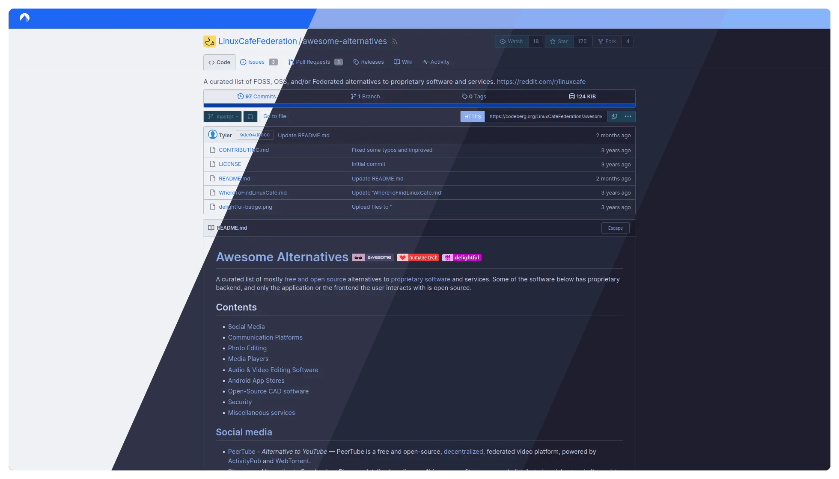View the 18 watchers count
The image size is (839, 479).
click(x=536, y=41)
